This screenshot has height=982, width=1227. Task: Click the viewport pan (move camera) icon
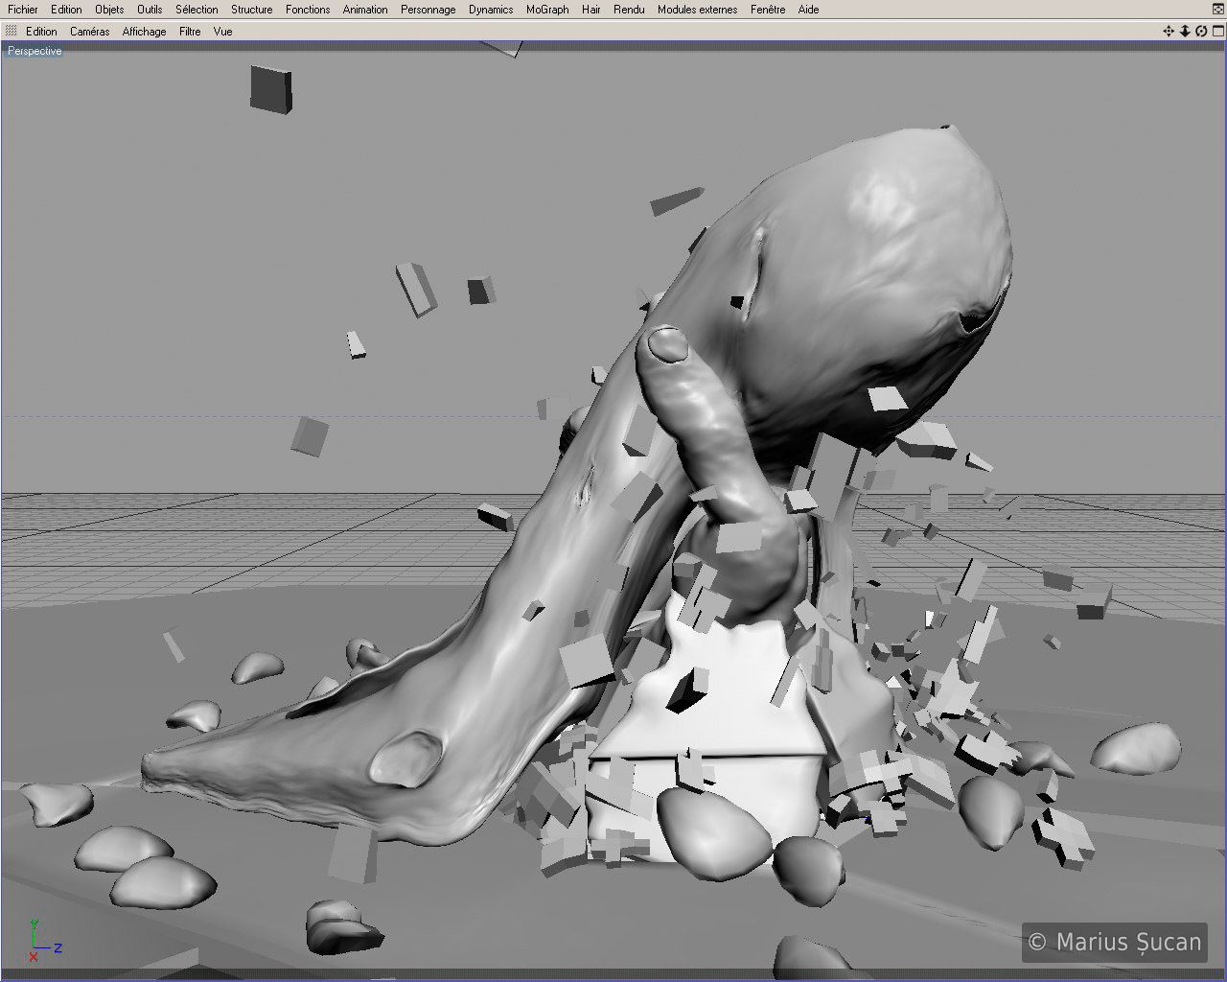click(1169, 32)
